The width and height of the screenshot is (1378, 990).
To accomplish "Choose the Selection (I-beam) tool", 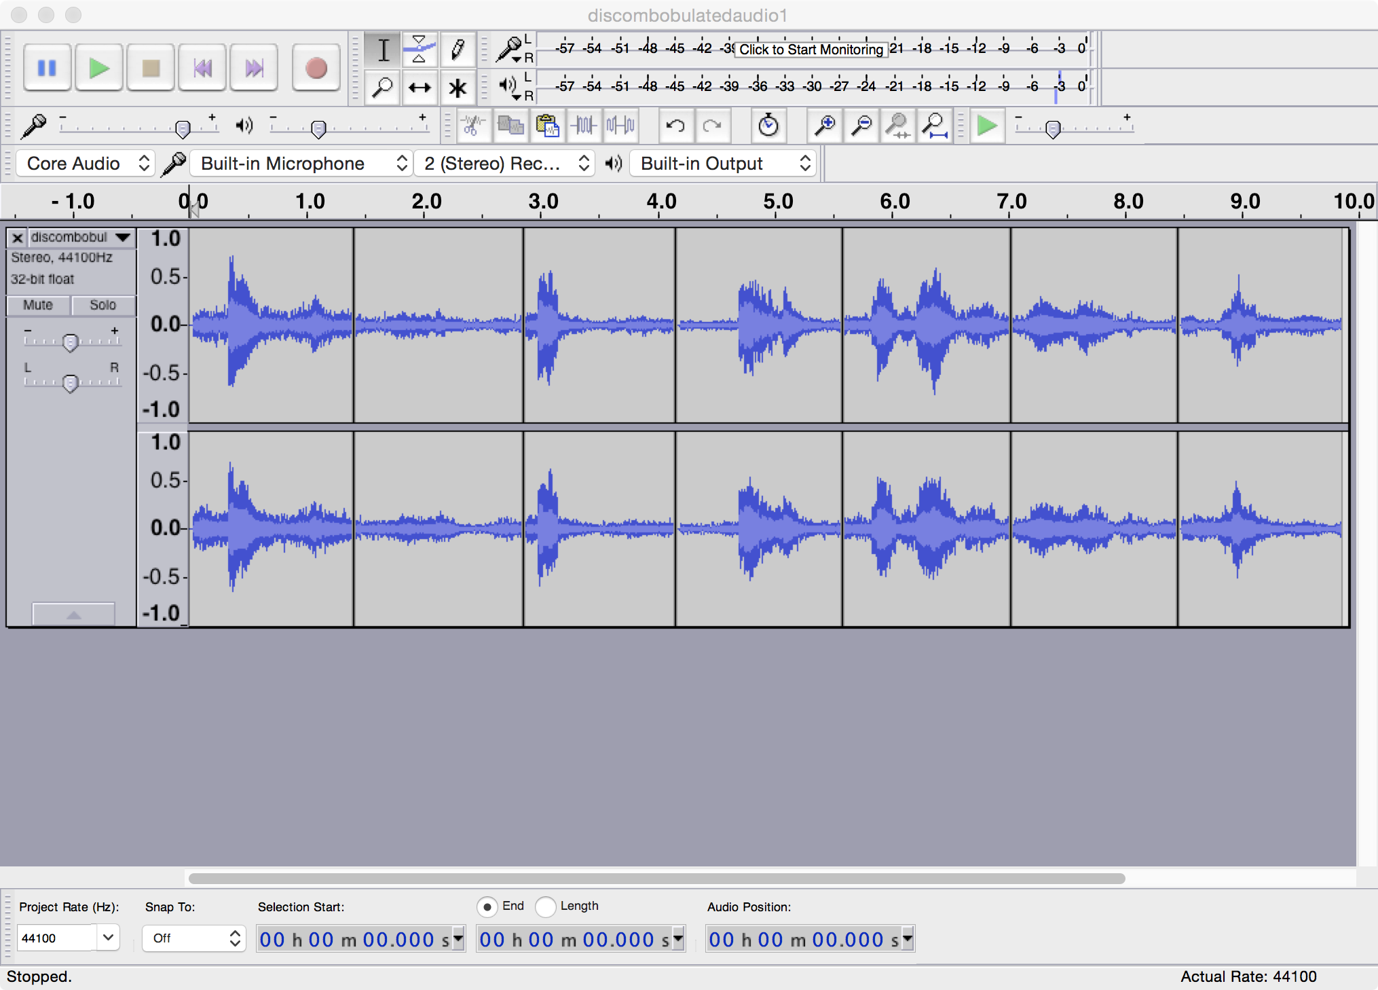I will coord(383,50).
